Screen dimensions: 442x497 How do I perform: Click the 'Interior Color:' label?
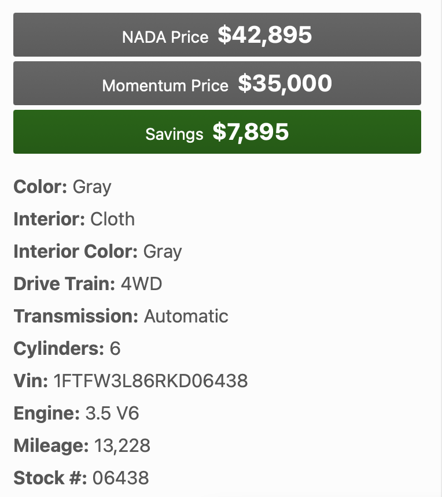point(75,251)
